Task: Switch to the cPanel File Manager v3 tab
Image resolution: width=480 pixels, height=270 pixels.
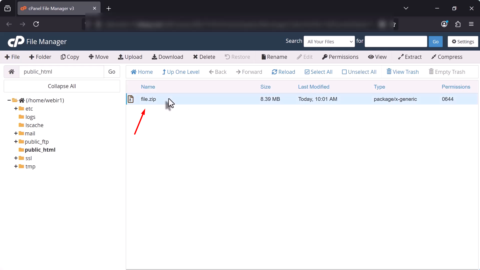Action: tap(59, 9)
